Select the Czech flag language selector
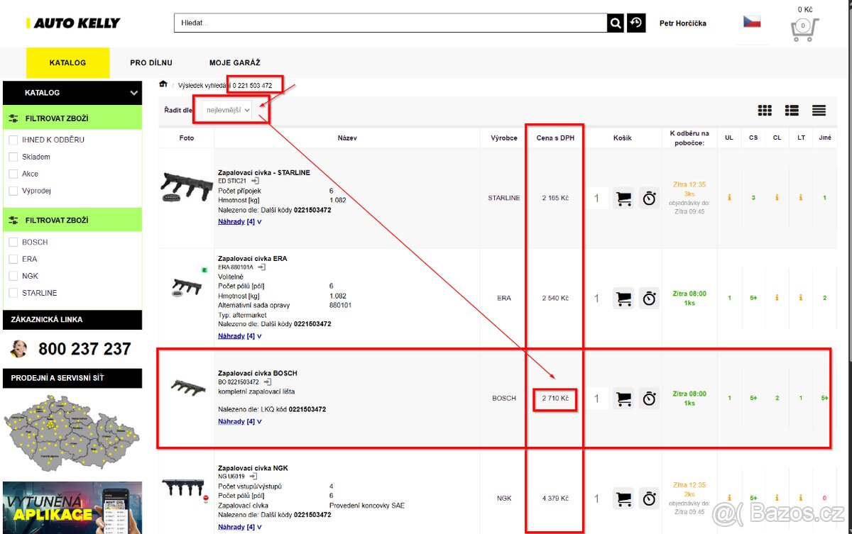Screen dimensions: 852x534 752,22
